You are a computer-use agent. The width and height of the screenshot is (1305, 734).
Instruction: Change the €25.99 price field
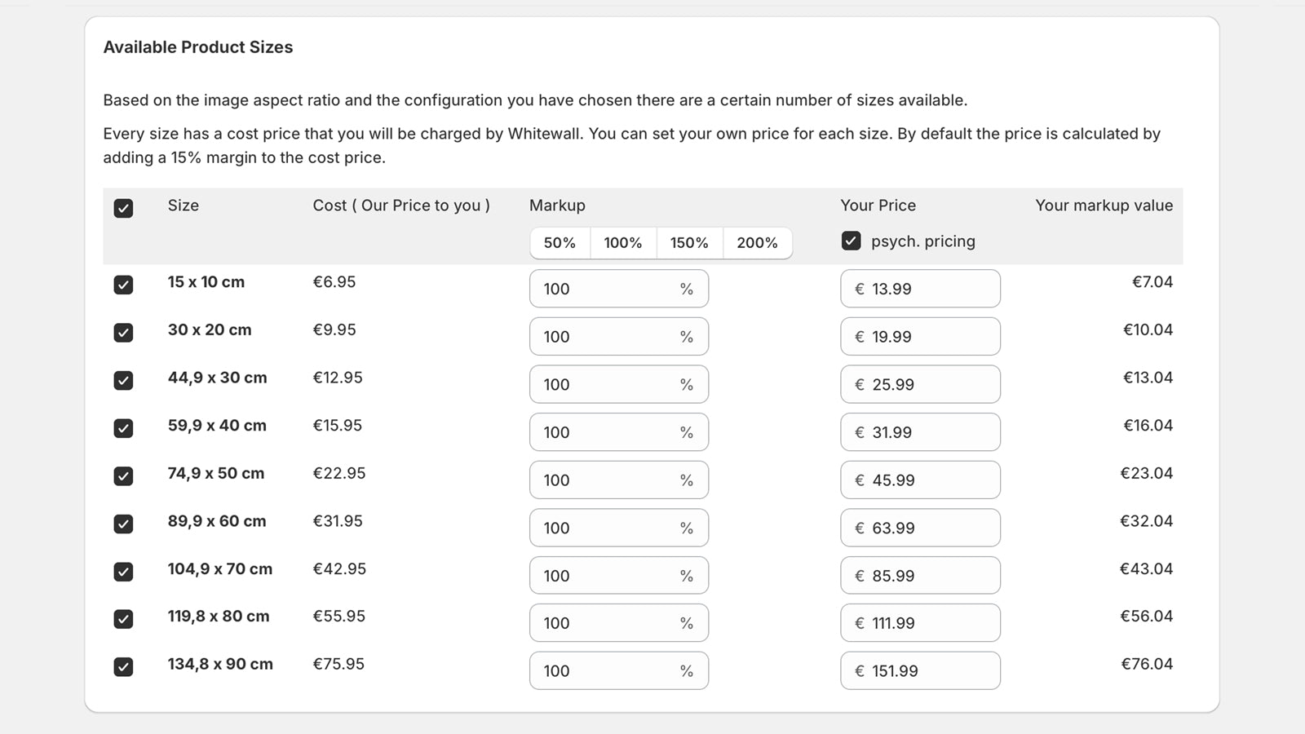[x=920, y=384]
